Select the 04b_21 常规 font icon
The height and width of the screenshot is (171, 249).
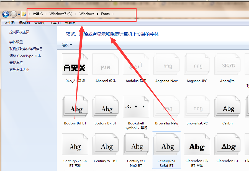[75, 64]
